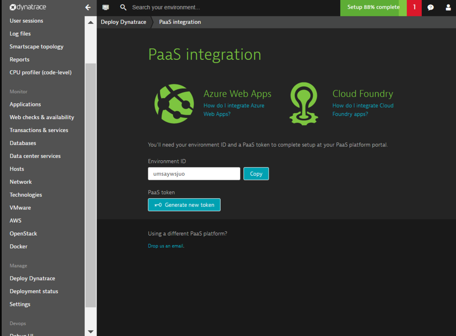Open Transactions & services
This screenshot has height=336, width=456.
tap(39, 130)
